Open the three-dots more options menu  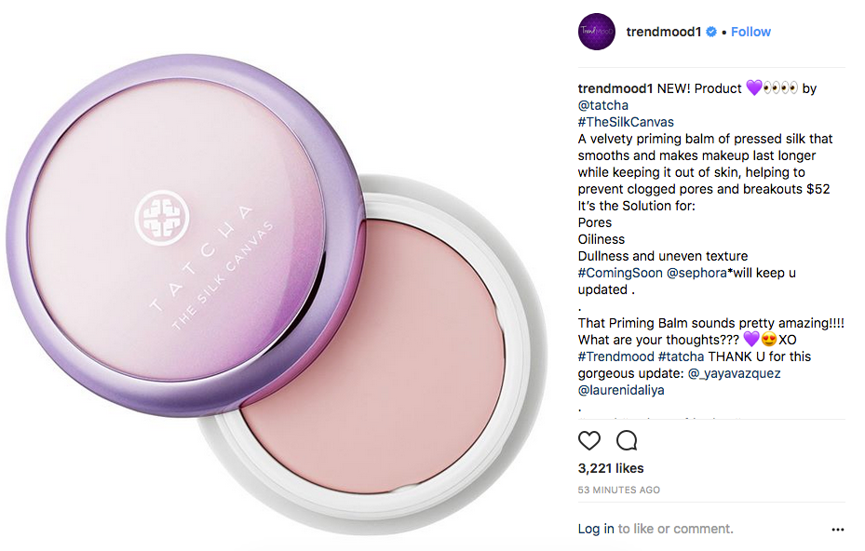click(837, 530)
